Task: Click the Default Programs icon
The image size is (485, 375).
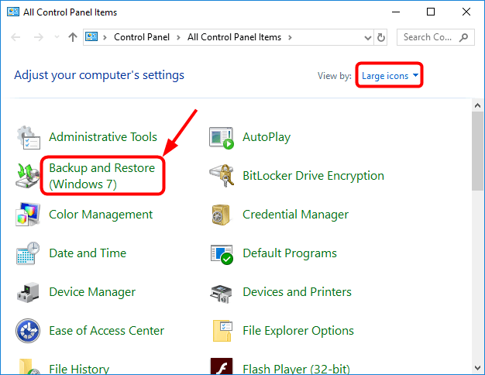Action: pos(222,254)
